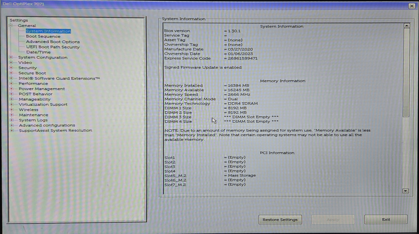Viewport: 419px width, 234px height.
Task: Click the Exit button
Action: pyautogui.click(x=386, y=220)
